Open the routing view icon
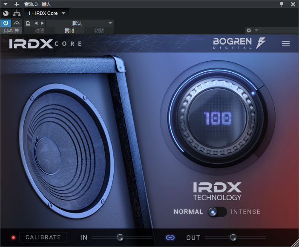The width and height of the screenshot is (299, 247). (17, 13)
